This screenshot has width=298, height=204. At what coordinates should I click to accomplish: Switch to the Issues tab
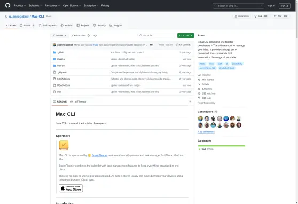[27, 25]
